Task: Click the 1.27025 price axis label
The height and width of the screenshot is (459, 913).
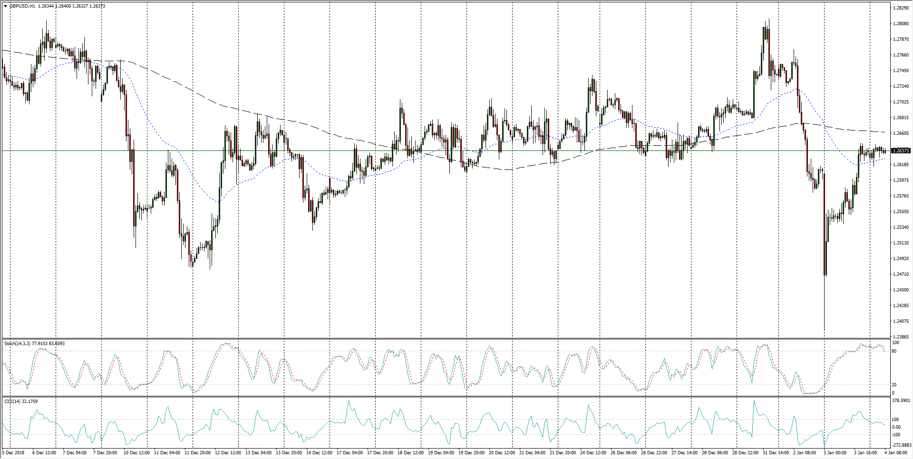Action: click(901, 102)
